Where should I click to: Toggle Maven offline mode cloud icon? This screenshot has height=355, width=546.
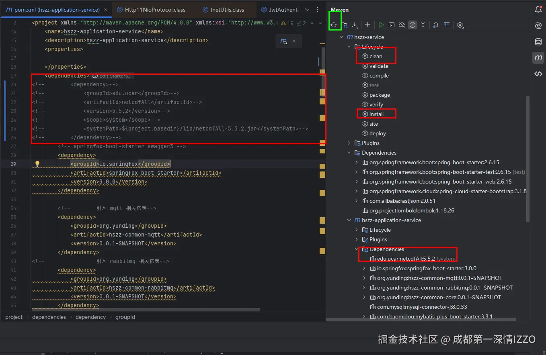pos(402,25)
